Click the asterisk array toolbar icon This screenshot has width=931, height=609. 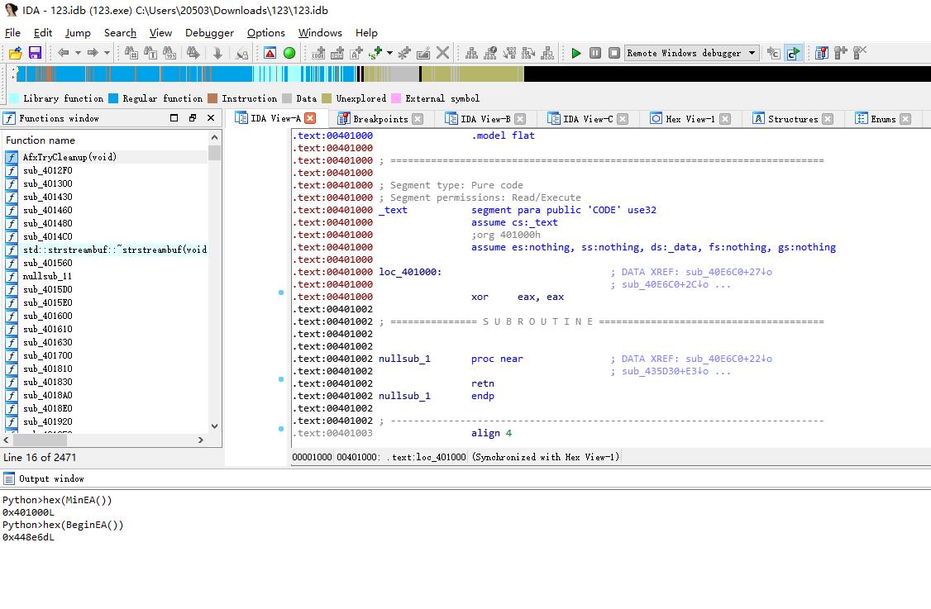click(404, 53)
